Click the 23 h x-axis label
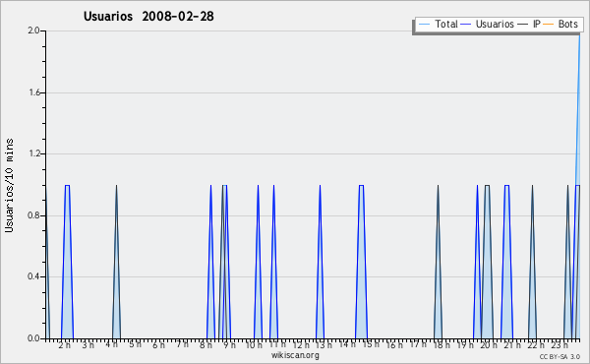 [x=560, y=345]
